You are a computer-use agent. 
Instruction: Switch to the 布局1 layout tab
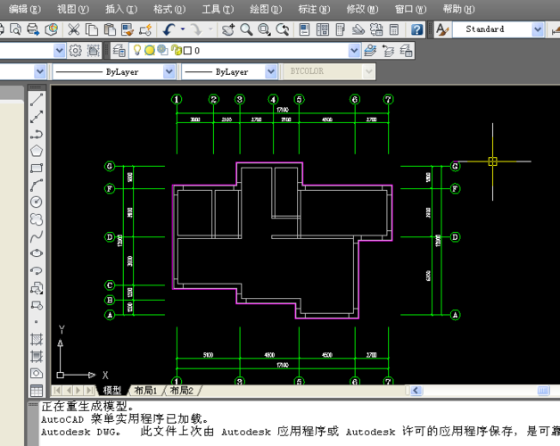[145, 391]
